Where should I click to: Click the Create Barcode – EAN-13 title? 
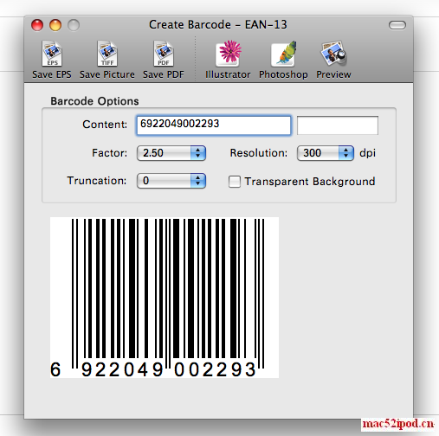pyautogui.click(x=218, y=25)
